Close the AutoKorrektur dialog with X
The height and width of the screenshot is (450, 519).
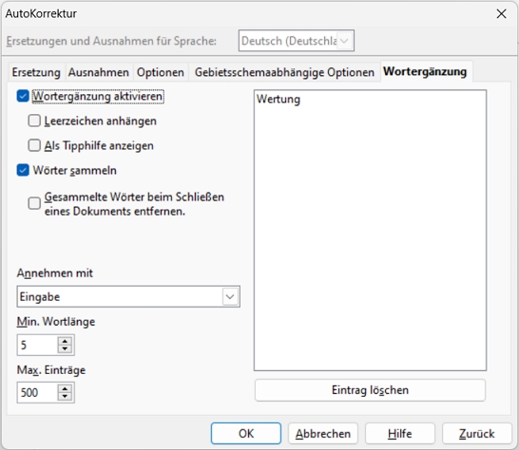click(x=502, y=14)
